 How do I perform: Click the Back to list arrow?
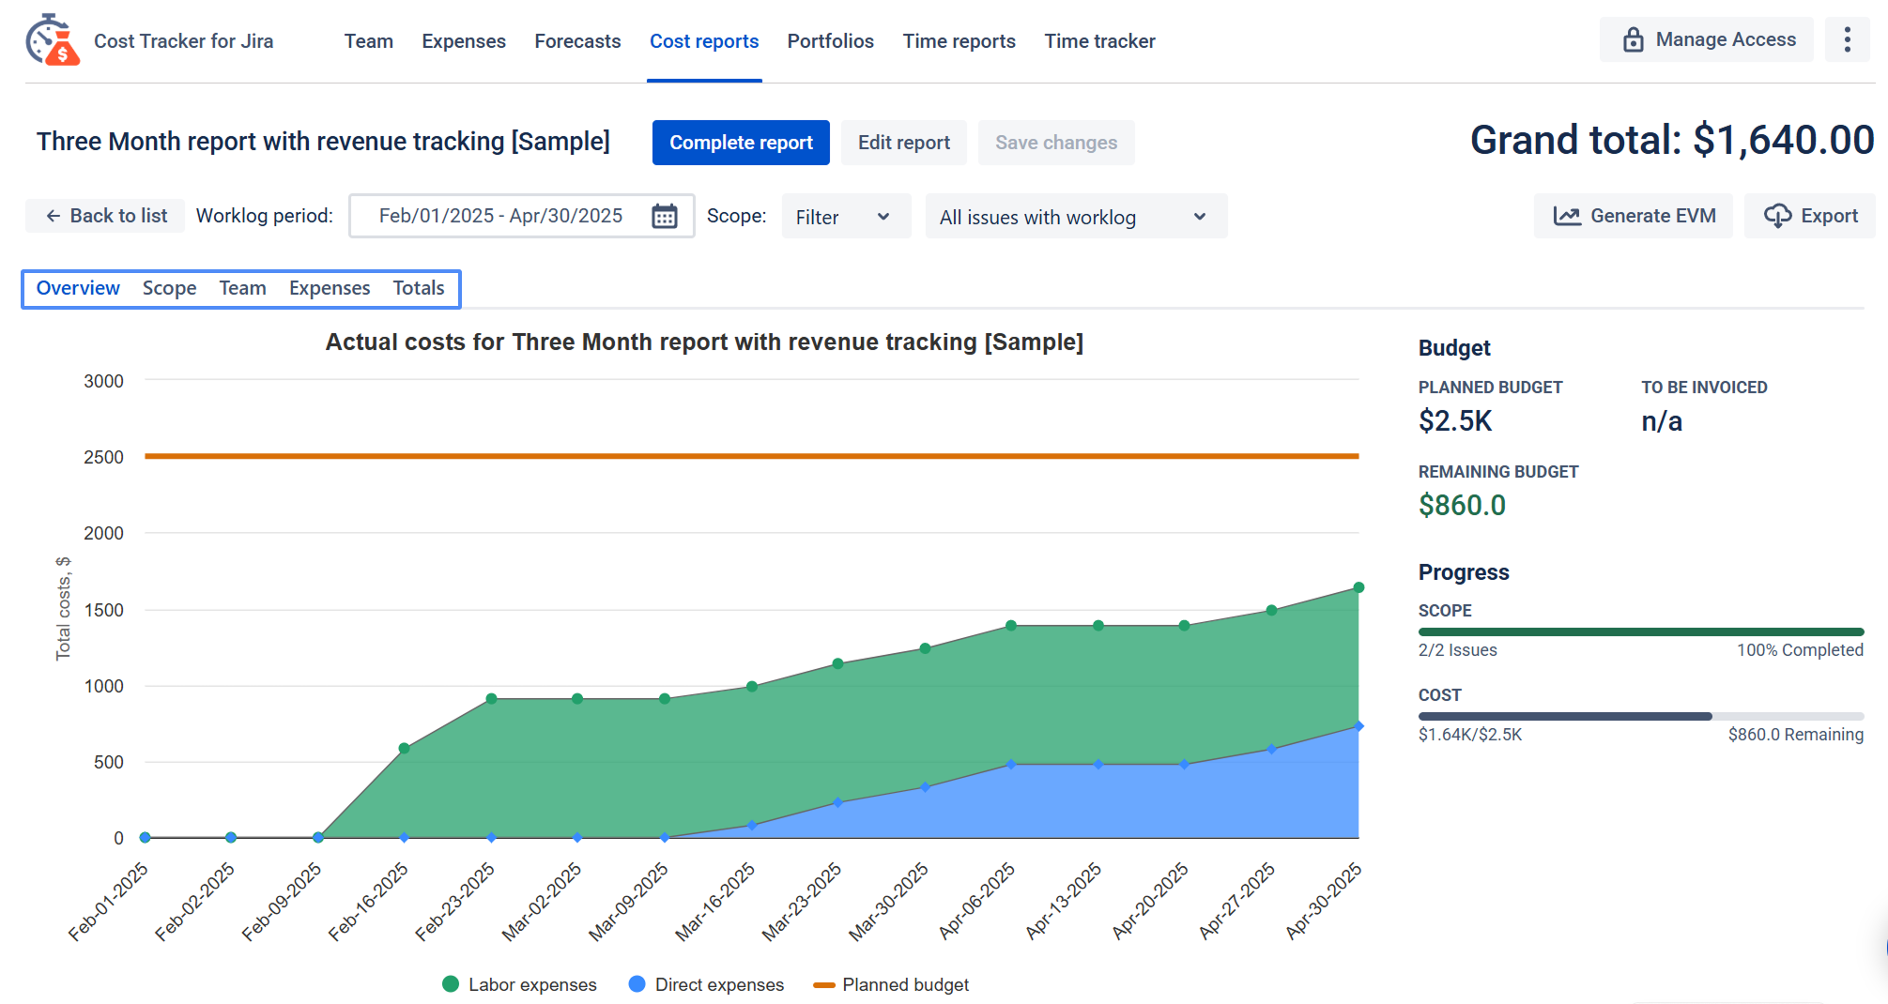pos(54,216)
